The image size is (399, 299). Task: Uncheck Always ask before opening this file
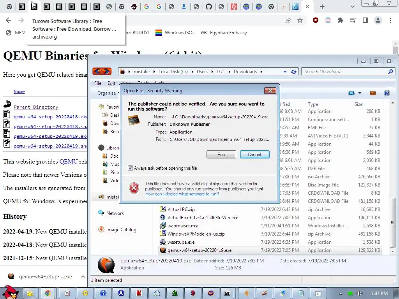pyautogui.click(x=130, y=168)
